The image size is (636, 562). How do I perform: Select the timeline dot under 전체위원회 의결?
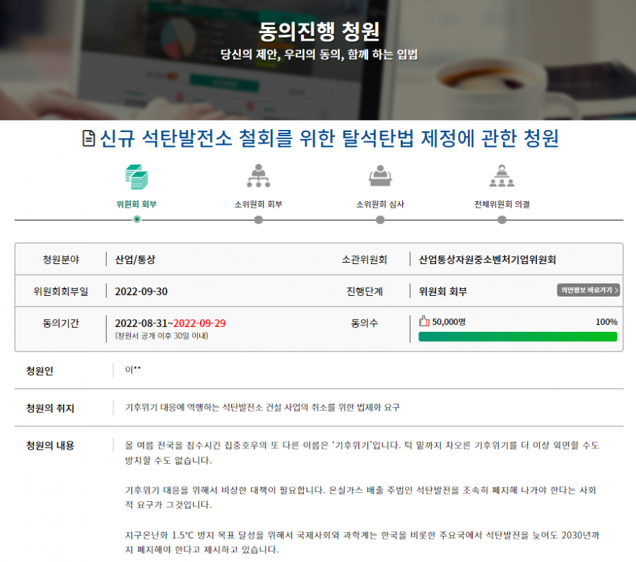click(502, 220)
